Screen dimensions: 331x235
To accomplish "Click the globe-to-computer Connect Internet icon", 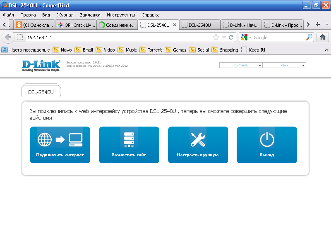I will tap(60, 140).
